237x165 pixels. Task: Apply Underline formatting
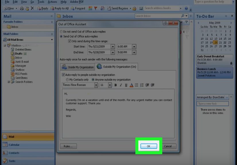coord(126,85)
